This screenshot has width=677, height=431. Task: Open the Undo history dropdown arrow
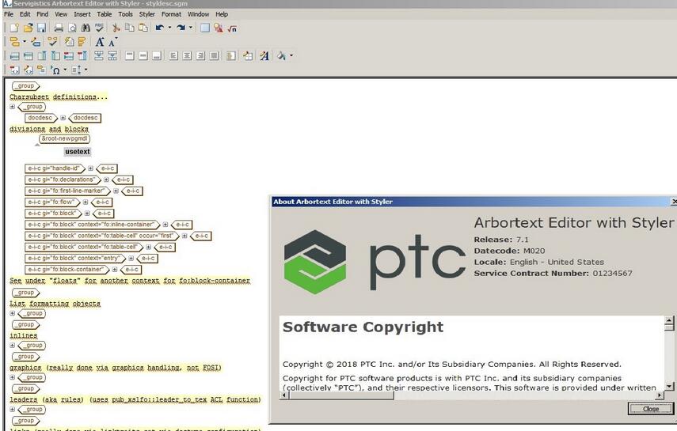pyautogui.click(x=169, y=28)
